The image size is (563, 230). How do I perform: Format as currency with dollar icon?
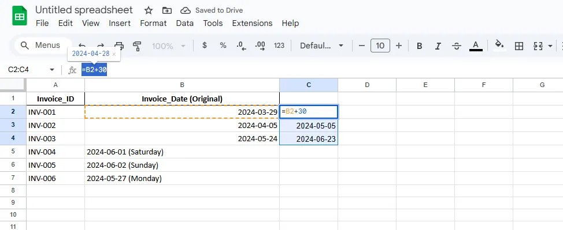click(x=205, y=46)
